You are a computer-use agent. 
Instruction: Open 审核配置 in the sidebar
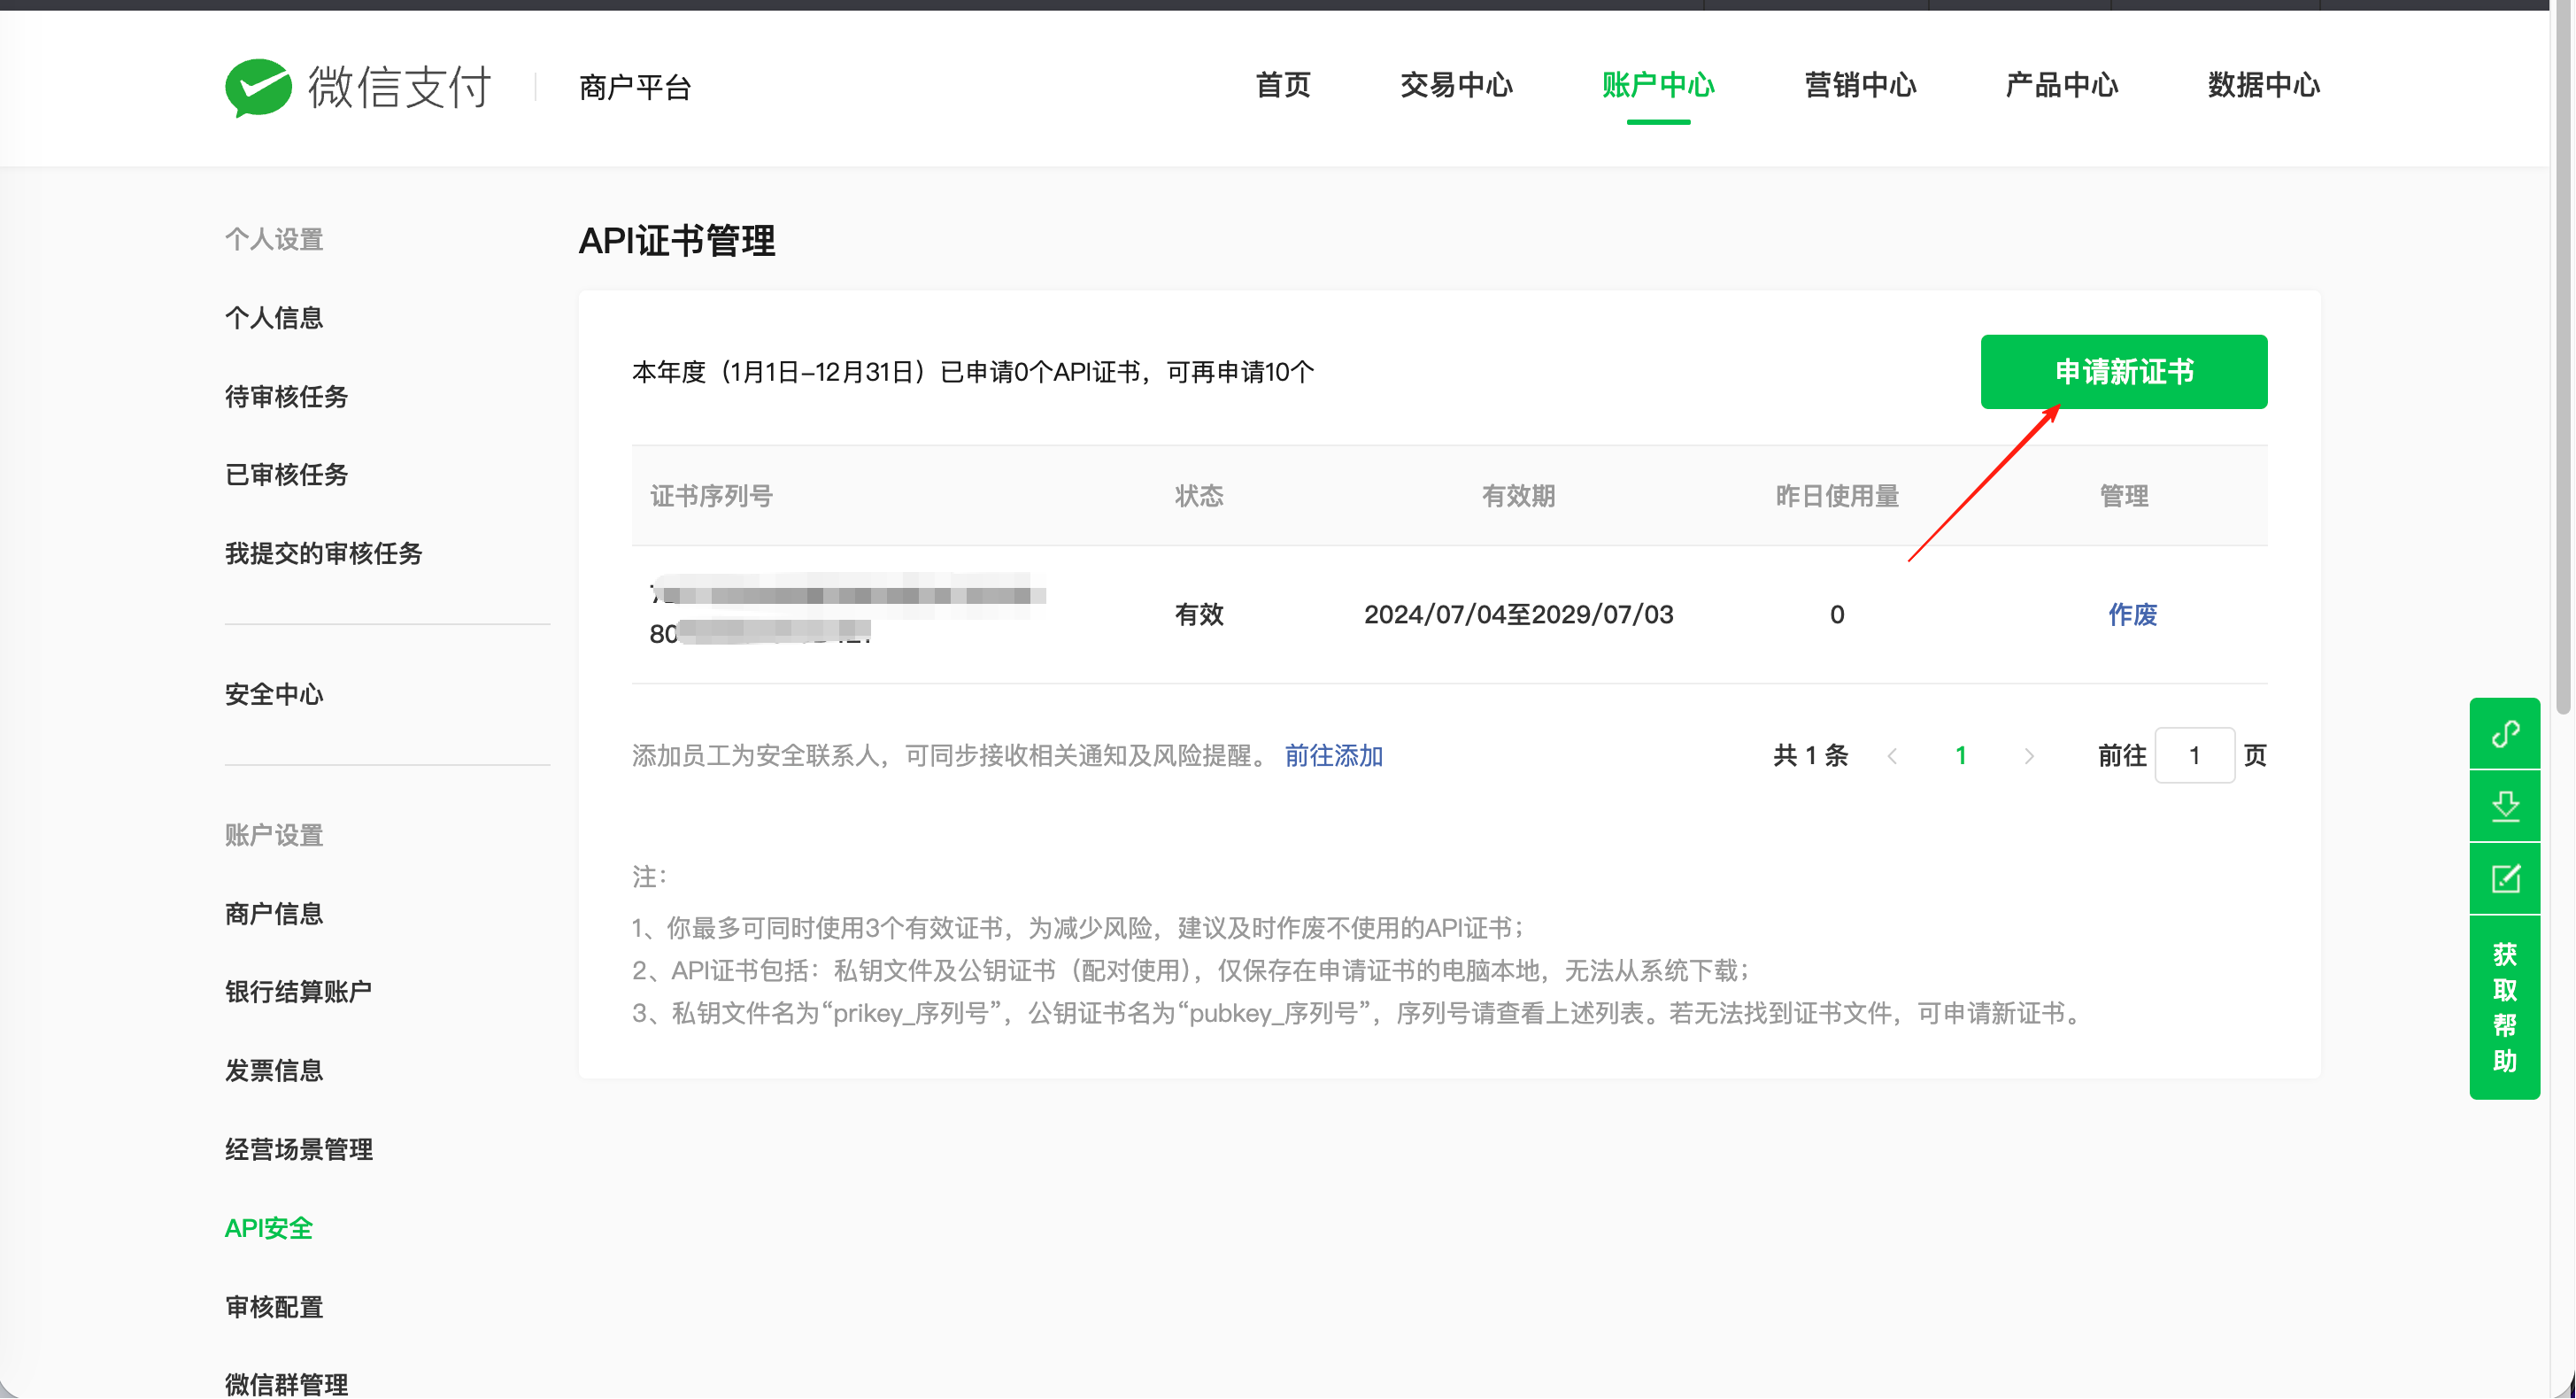tap(274, 1308)
